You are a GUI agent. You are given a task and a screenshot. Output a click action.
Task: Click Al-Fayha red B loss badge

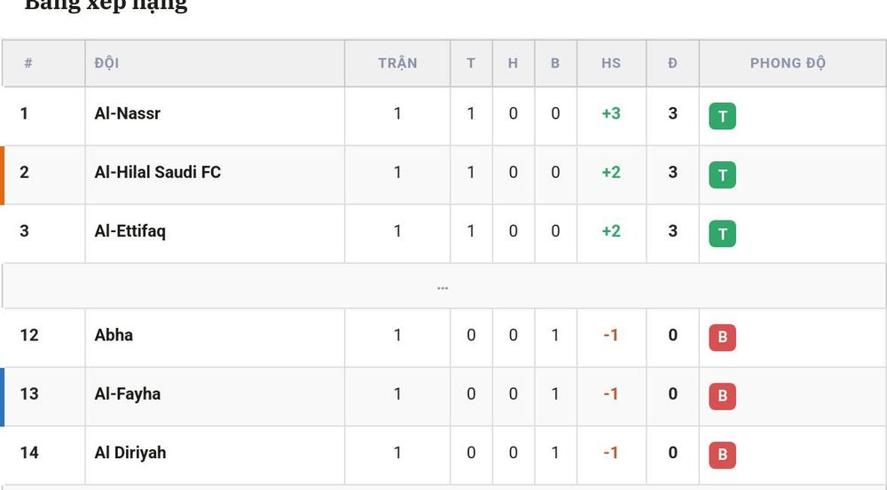[x=722, y=397]
